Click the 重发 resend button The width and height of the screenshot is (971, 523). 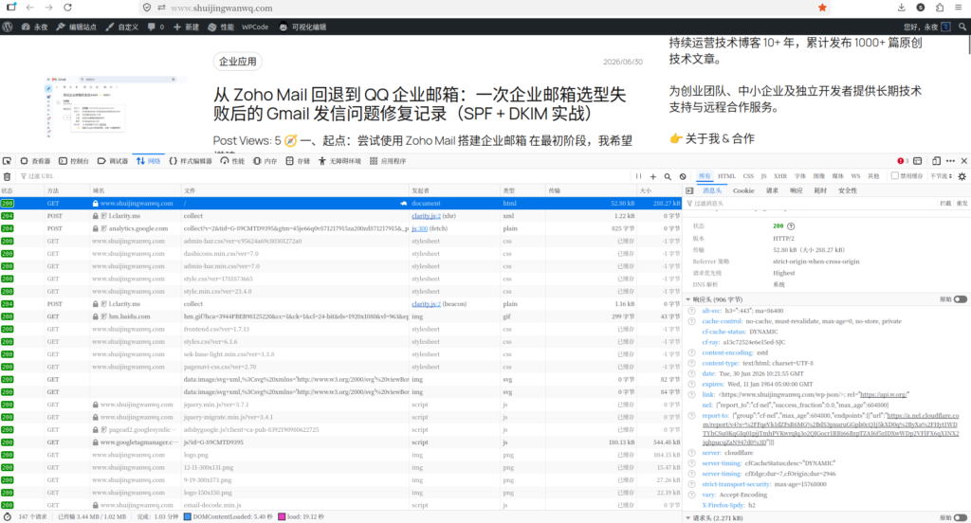pos(962,203)
